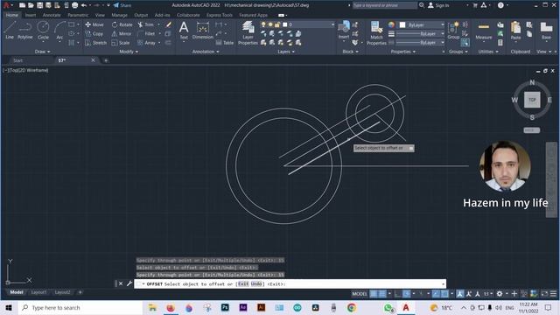Click Sign In
The image size is (560, 315).
[438, 5]
